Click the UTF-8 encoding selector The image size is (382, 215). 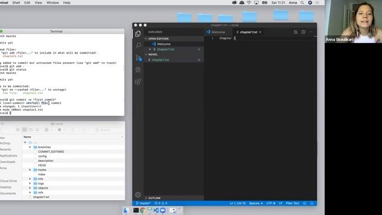pos(270,203)
